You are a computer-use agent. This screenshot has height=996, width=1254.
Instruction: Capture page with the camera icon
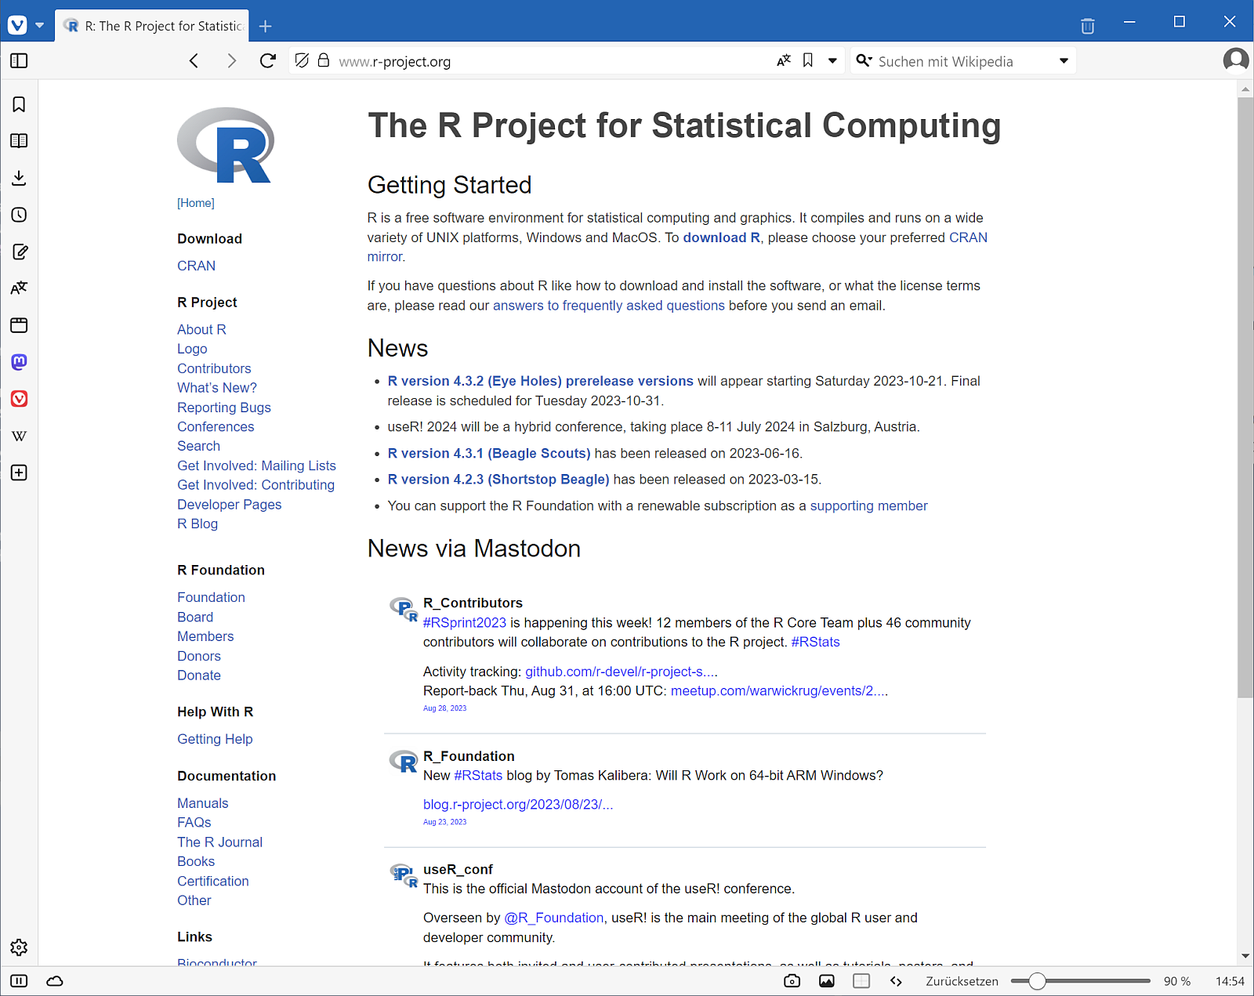(x=792, y=981)
